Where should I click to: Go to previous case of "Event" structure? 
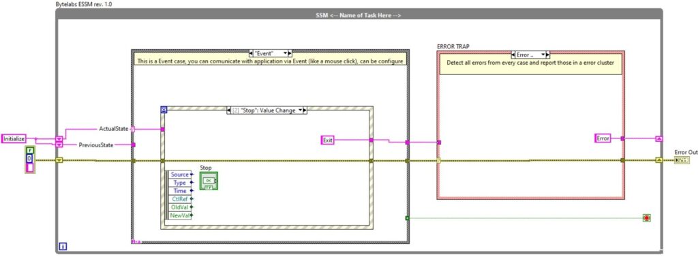pyautogui.click(x=252, y=53)
